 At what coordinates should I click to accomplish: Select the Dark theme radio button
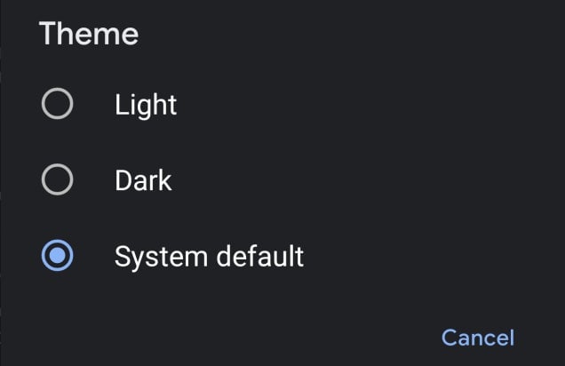(58, 181)
